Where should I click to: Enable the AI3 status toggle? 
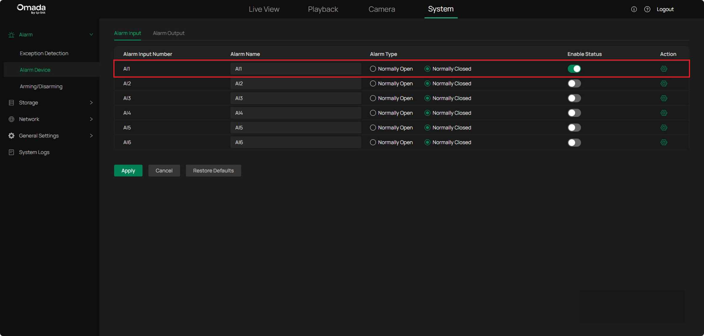click(x=574, y=98)
